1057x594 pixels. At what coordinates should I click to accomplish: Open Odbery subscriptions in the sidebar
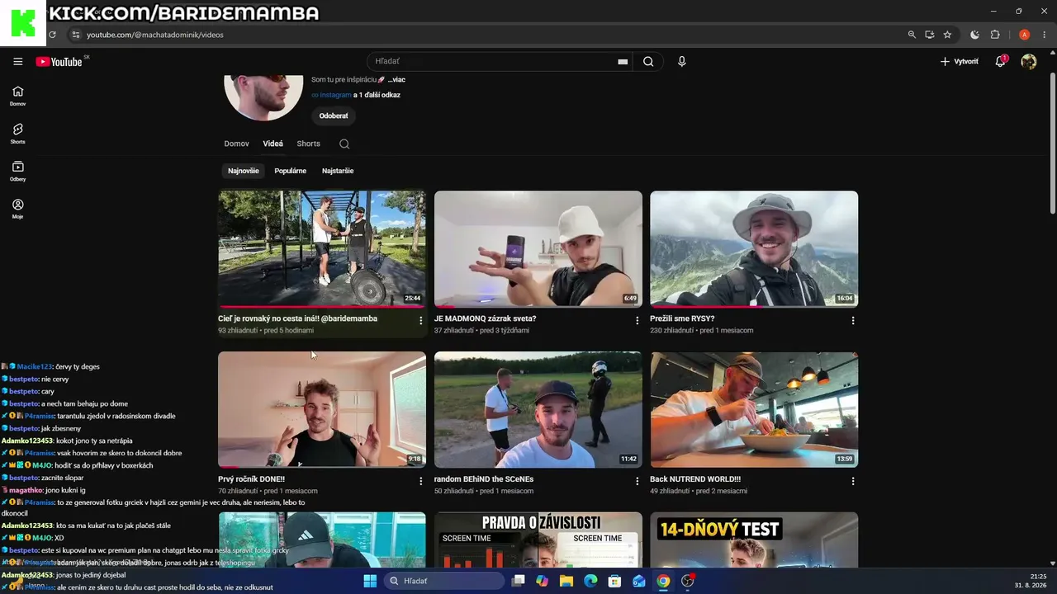pos(18,171)
